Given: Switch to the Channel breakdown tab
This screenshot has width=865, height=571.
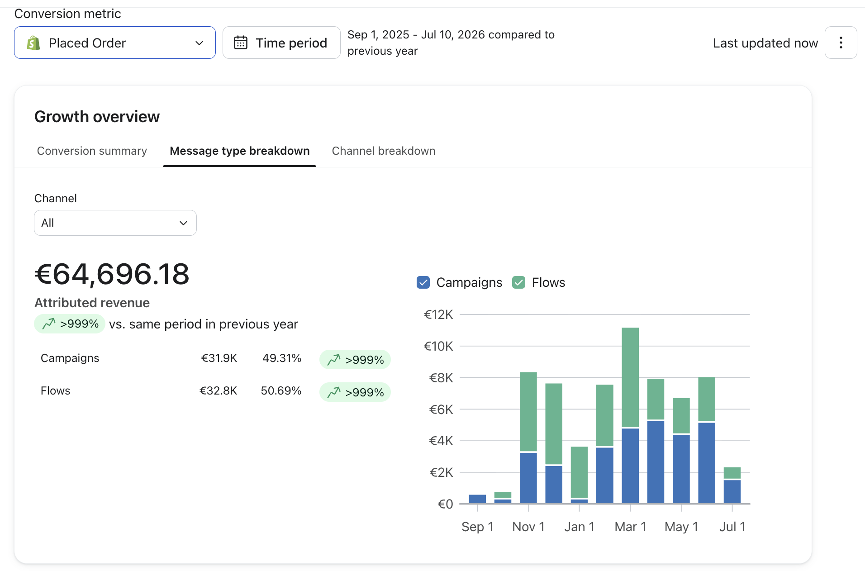Looking at the screenshot, I should coord(384,151).
